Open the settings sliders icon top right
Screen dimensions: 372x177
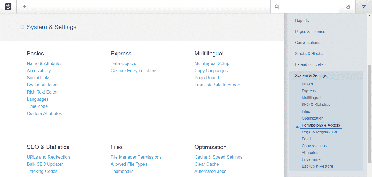coord(363,6)
